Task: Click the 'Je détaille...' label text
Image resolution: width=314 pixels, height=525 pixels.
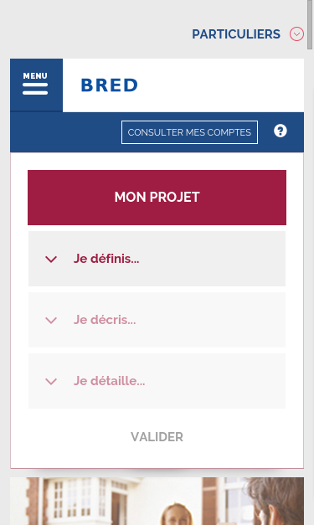Action: click(110, 381)
